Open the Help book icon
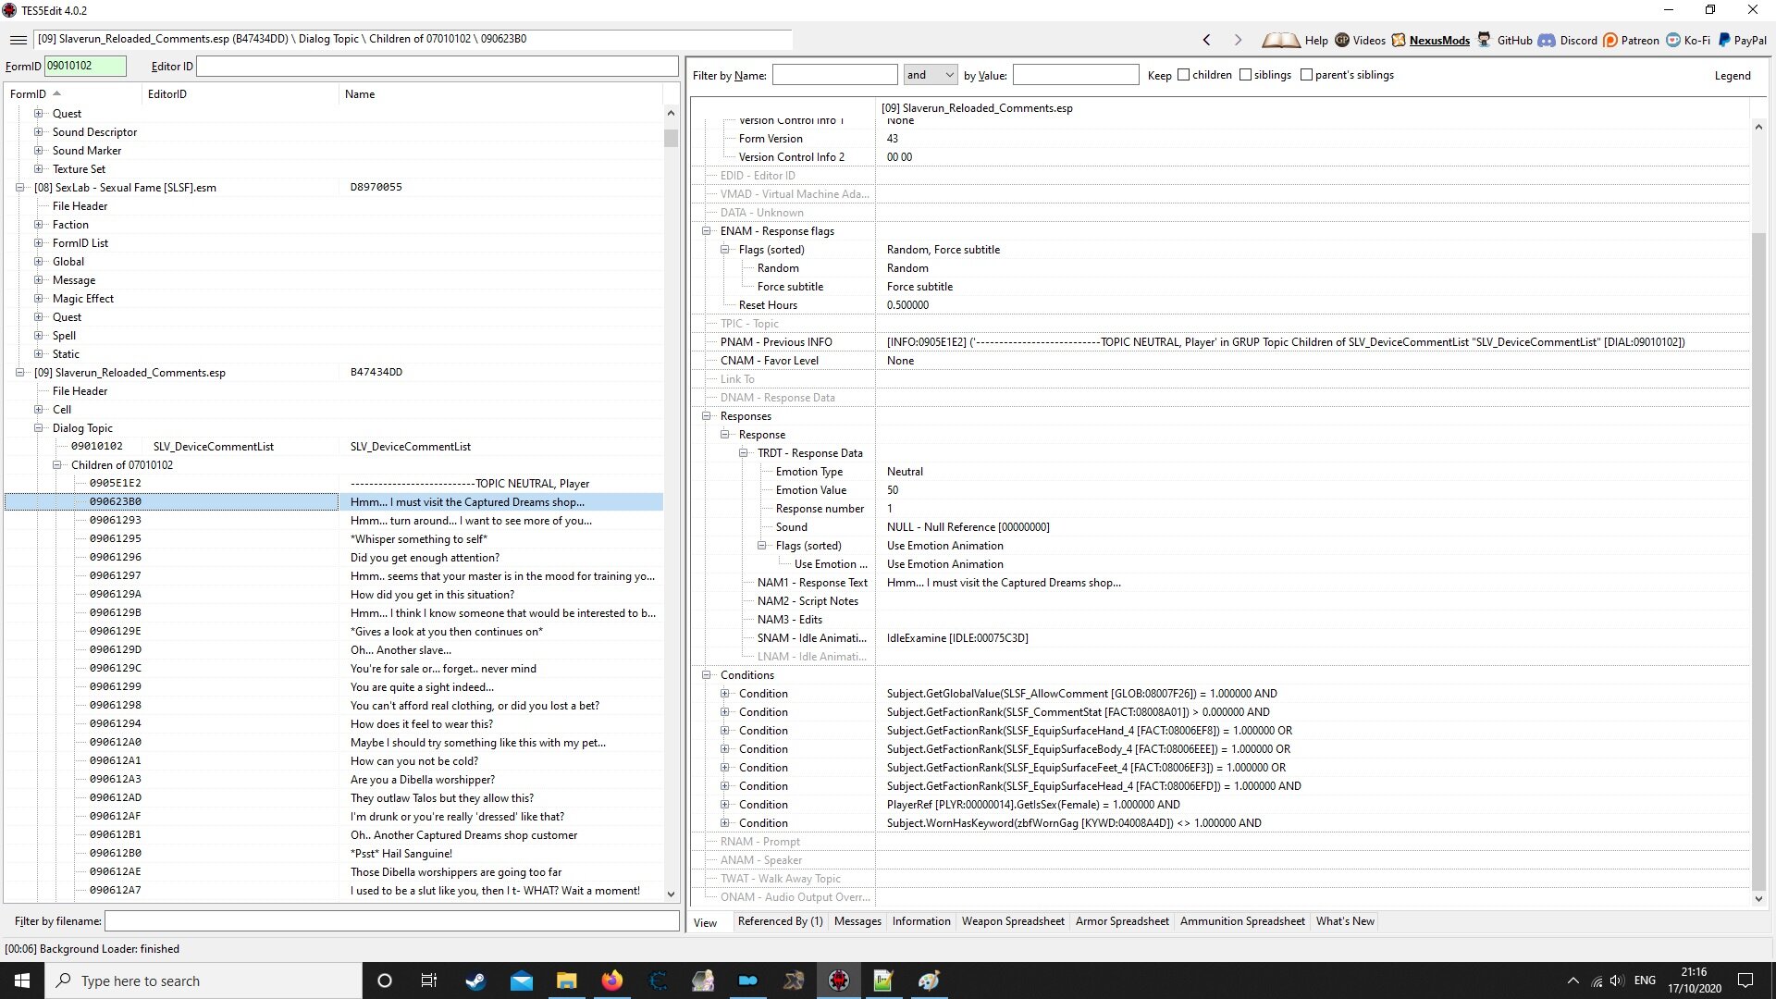The height and width of the screenshot is (999, 1776). (1281, 40)
